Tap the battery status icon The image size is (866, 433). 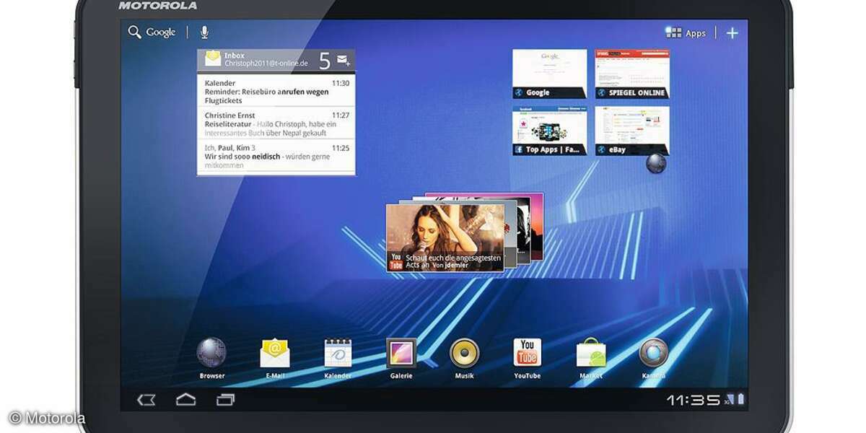coord(740,399)
